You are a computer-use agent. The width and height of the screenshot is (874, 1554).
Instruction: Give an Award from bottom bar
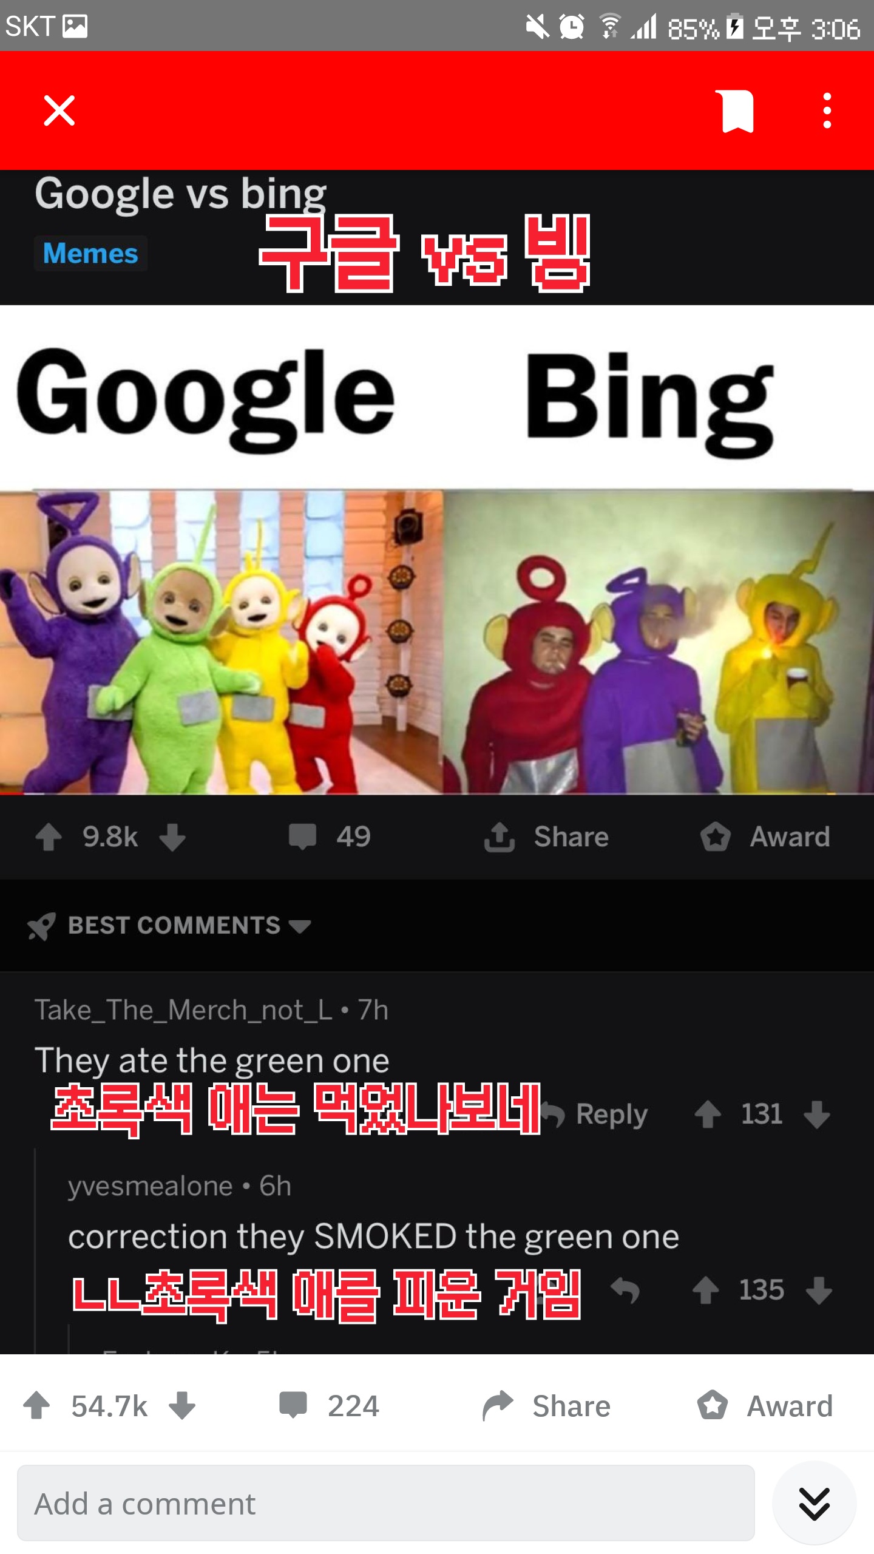point(765,1405)
